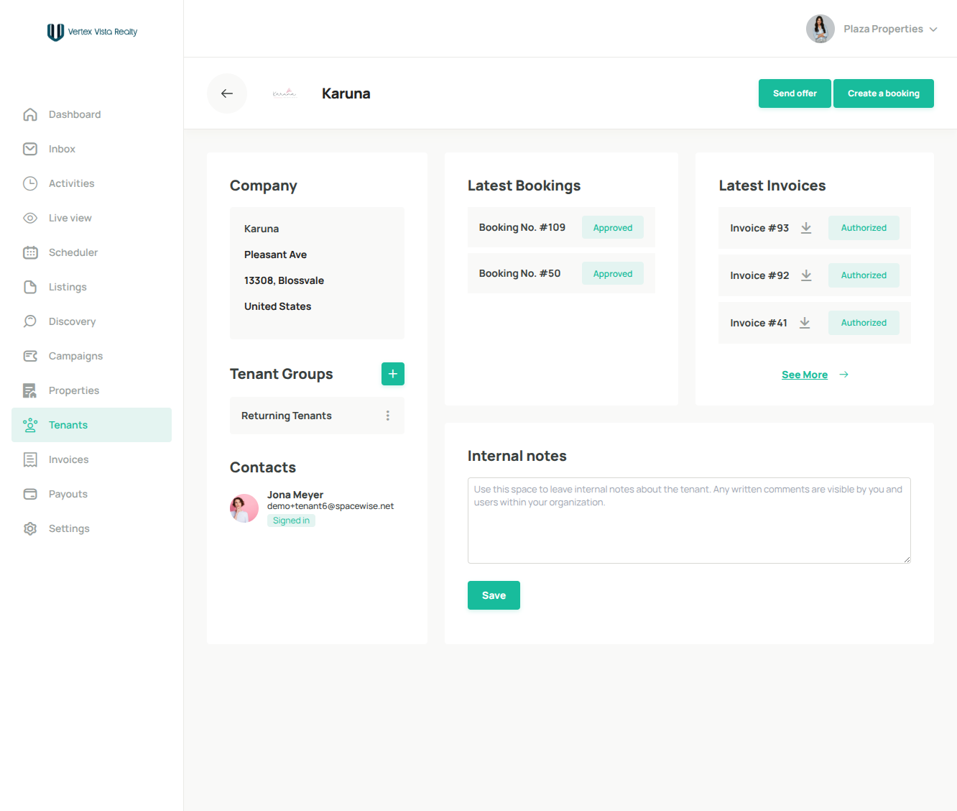This screenshot has height=811, width=957.
Task: Select the Returning Tenants group
Action: pyautogui.click(x=317, y=416)
